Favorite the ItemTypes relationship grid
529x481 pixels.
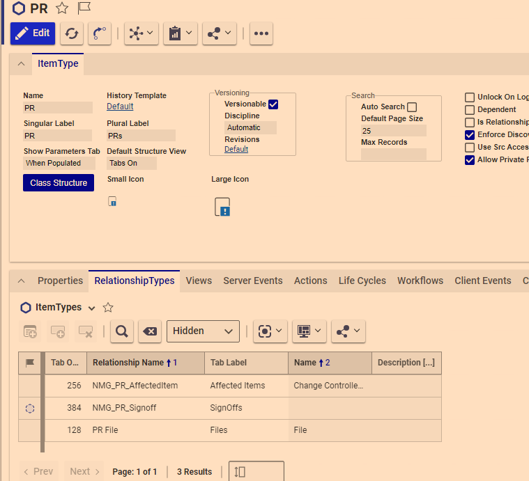click(108, 308)
